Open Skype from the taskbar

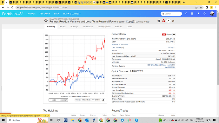pyautogui.click(x=136, y=120)
